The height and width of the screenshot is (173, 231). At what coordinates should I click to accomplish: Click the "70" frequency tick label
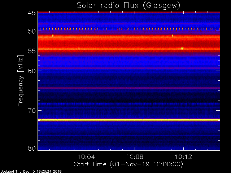click(x=32, y=111)
